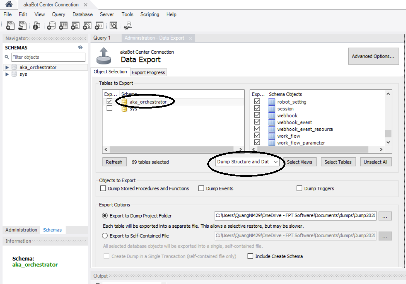
Task: Reconnect to DBMS toolbar icon
Action: 128,25
